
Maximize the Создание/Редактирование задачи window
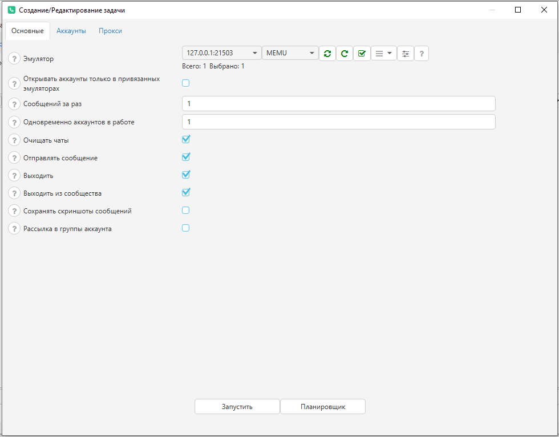[518, 10]
